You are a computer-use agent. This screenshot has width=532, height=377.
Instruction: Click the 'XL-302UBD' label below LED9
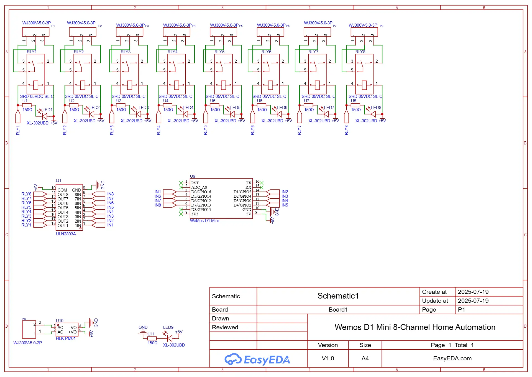[x=174, y=345]
